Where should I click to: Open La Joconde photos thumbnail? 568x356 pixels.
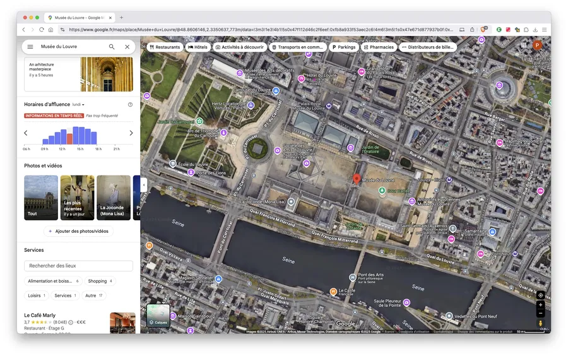(x=114, y=198)
